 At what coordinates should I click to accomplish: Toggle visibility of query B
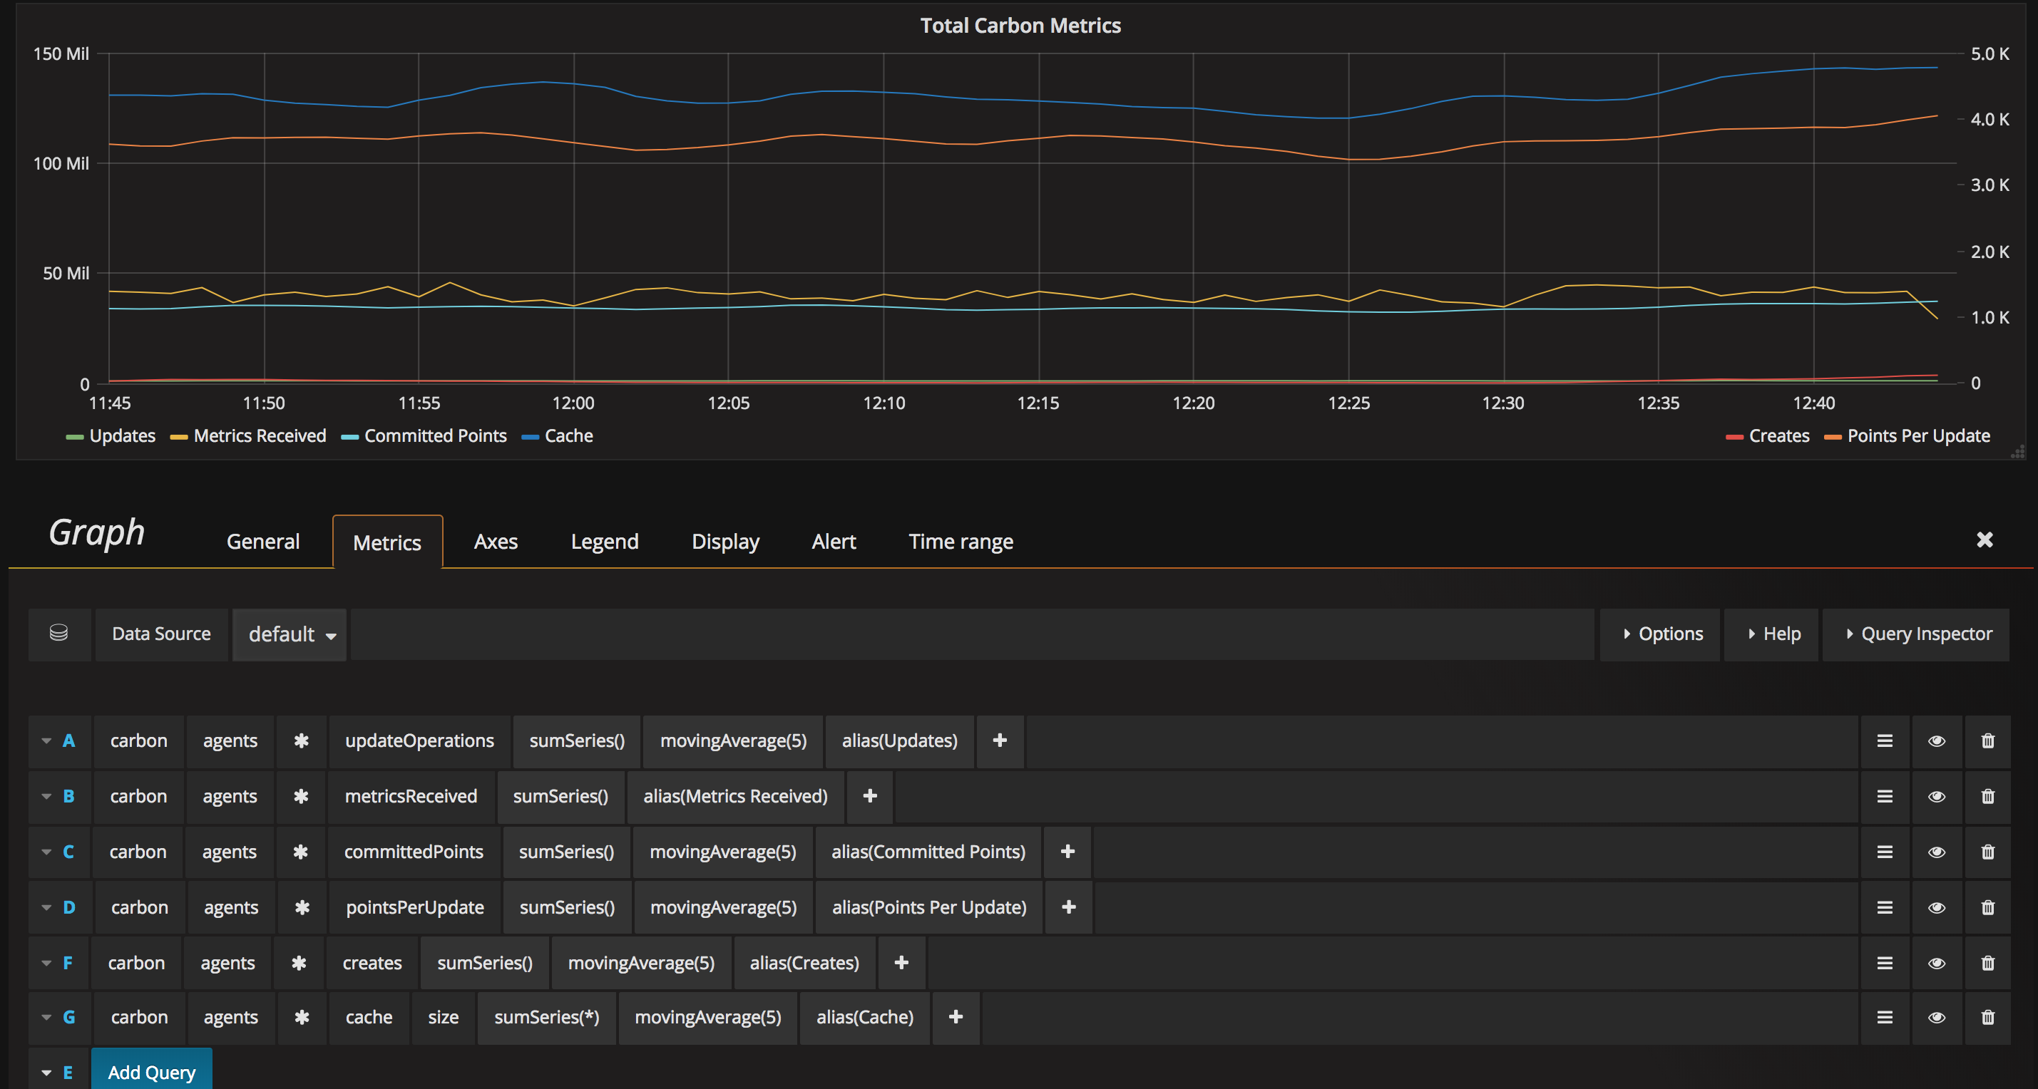(1937, 796)
